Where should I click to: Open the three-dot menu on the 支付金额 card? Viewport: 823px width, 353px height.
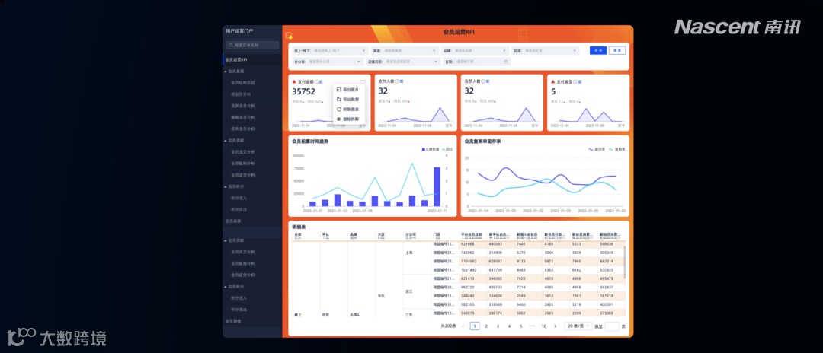coord(362,81)
